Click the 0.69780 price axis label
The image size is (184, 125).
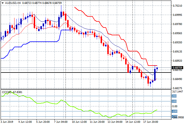pos(177,24)
